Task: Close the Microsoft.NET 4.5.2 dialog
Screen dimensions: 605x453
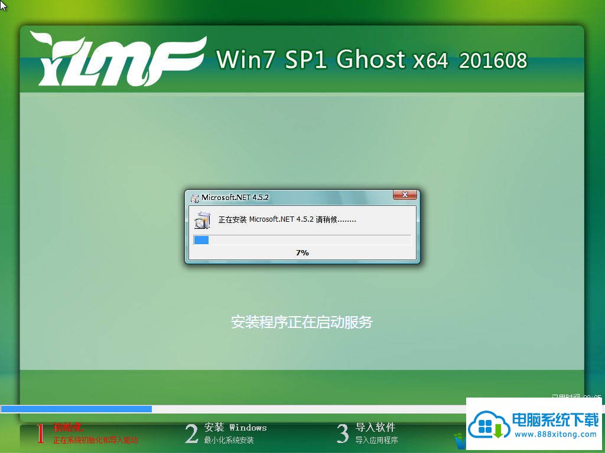Action: point(405,195)
